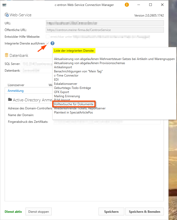Viewport: 177px width, 220px height.
Task: Click the Öffentliche URL input field
Action: coord(105,30)
